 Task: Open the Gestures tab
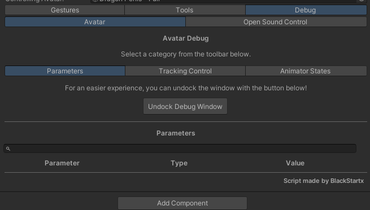click(64, 10)
